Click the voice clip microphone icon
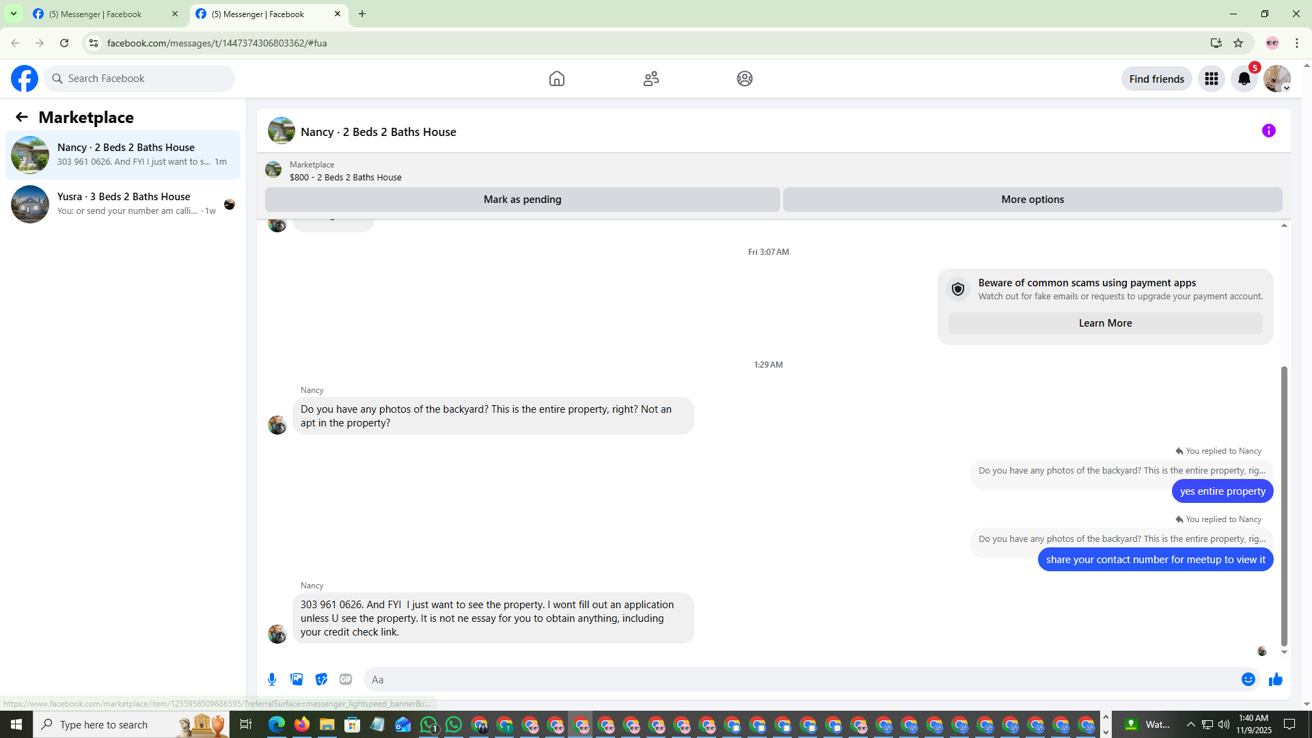 click(x=272, y=679)
